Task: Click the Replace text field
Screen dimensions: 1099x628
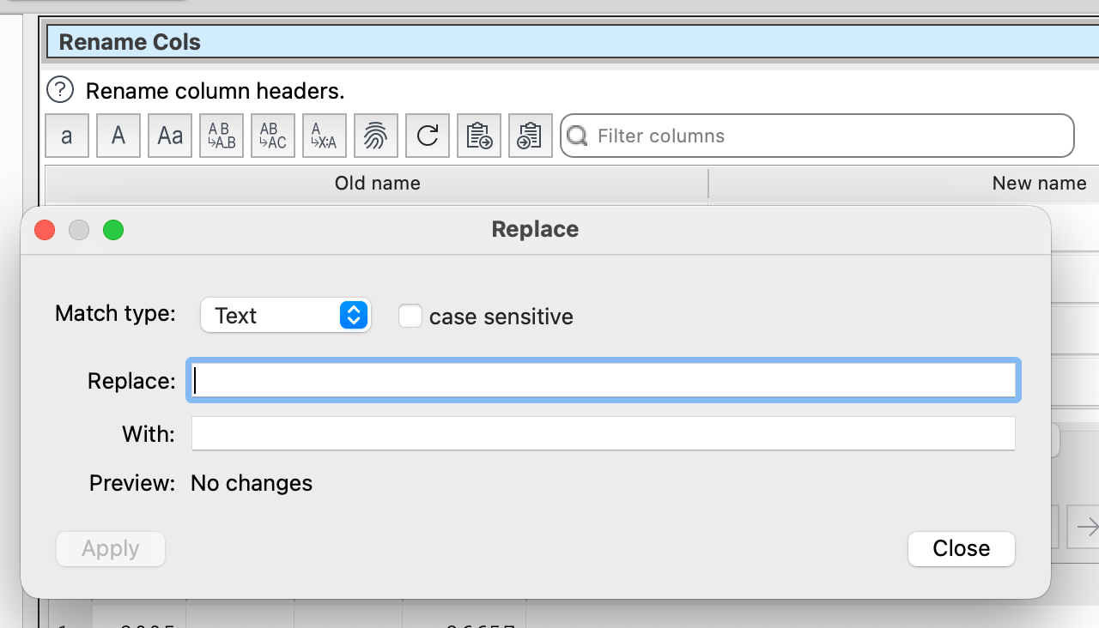Action: [603, 381]
